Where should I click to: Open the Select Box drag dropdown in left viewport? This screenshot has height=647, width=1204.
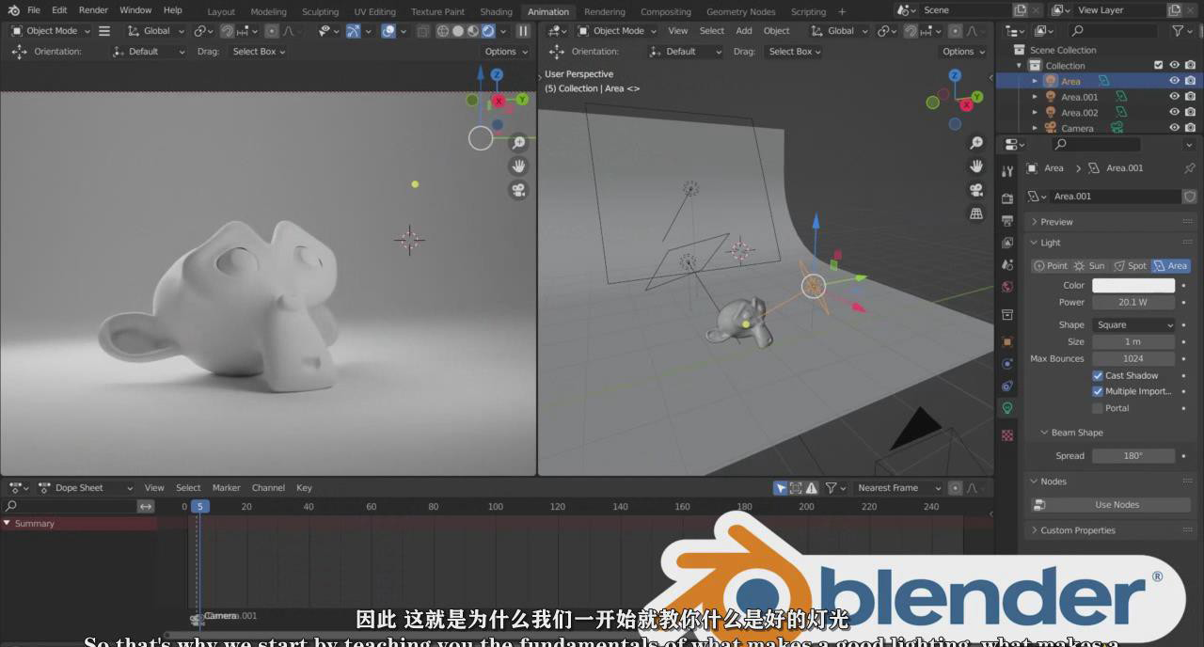[259, 52]
